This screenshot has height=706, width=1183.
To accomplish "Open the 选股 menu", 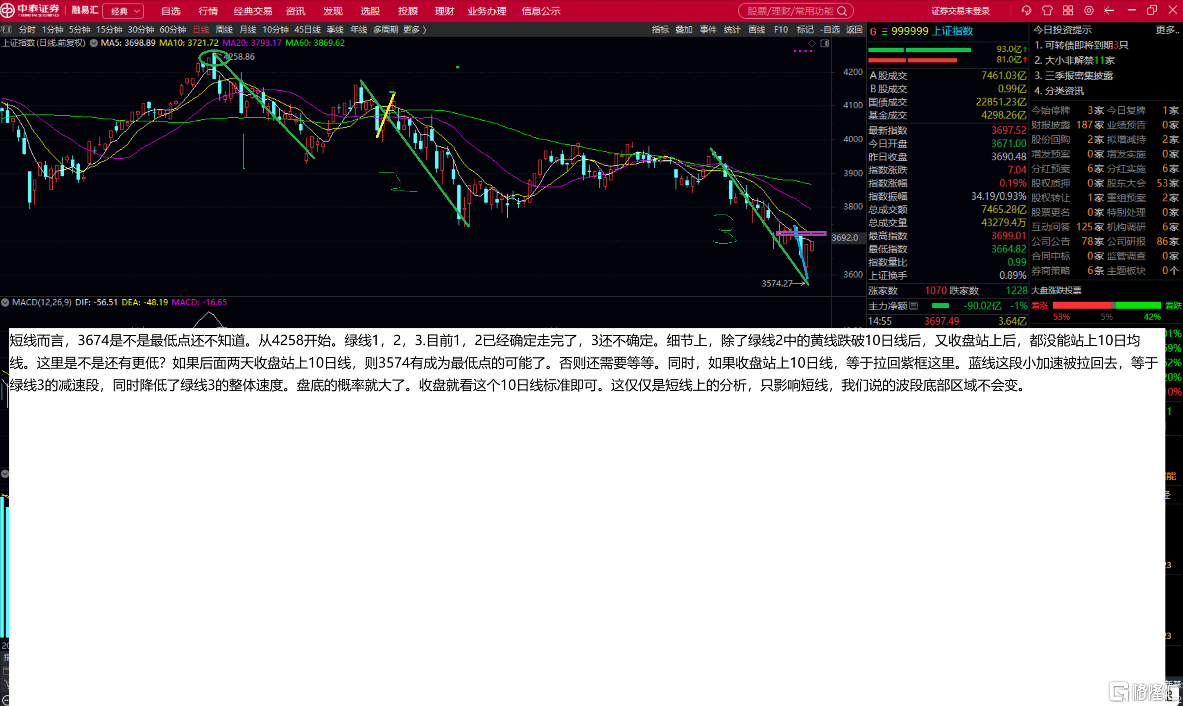I will [370, 11].
